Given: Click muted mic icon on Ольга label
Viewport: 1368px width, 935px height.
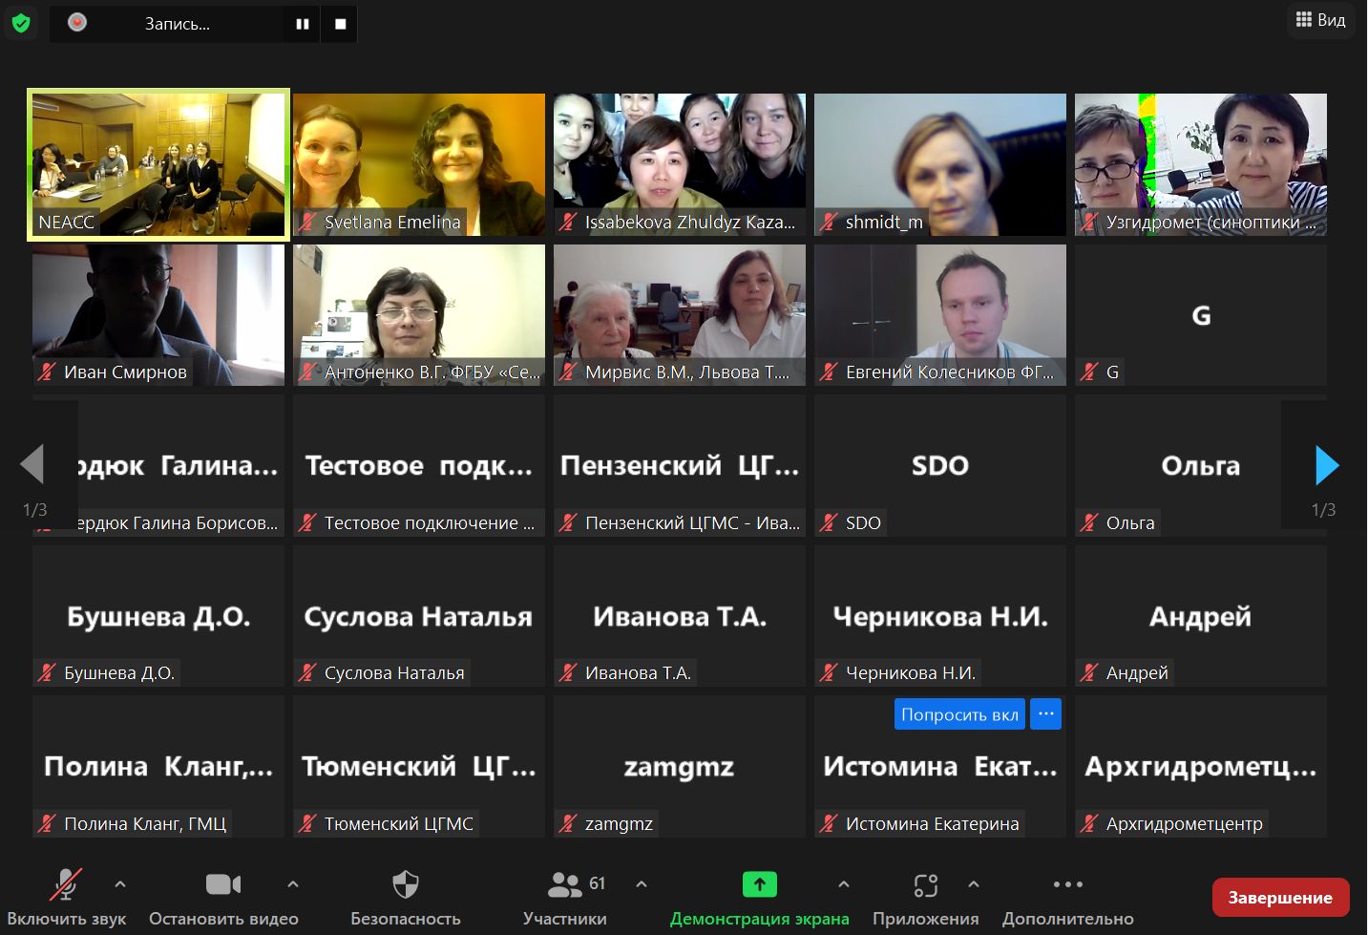Looking at the screenshot, I should point(1089,522).
